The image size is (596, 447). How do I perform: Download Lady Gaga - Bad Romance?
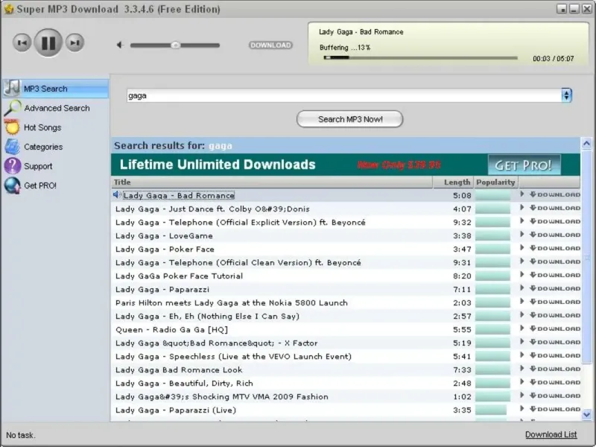pos(555,194)
